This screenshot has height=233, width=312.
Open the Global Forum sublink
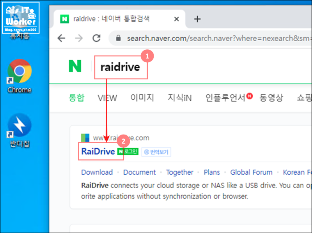click(251, 172)
